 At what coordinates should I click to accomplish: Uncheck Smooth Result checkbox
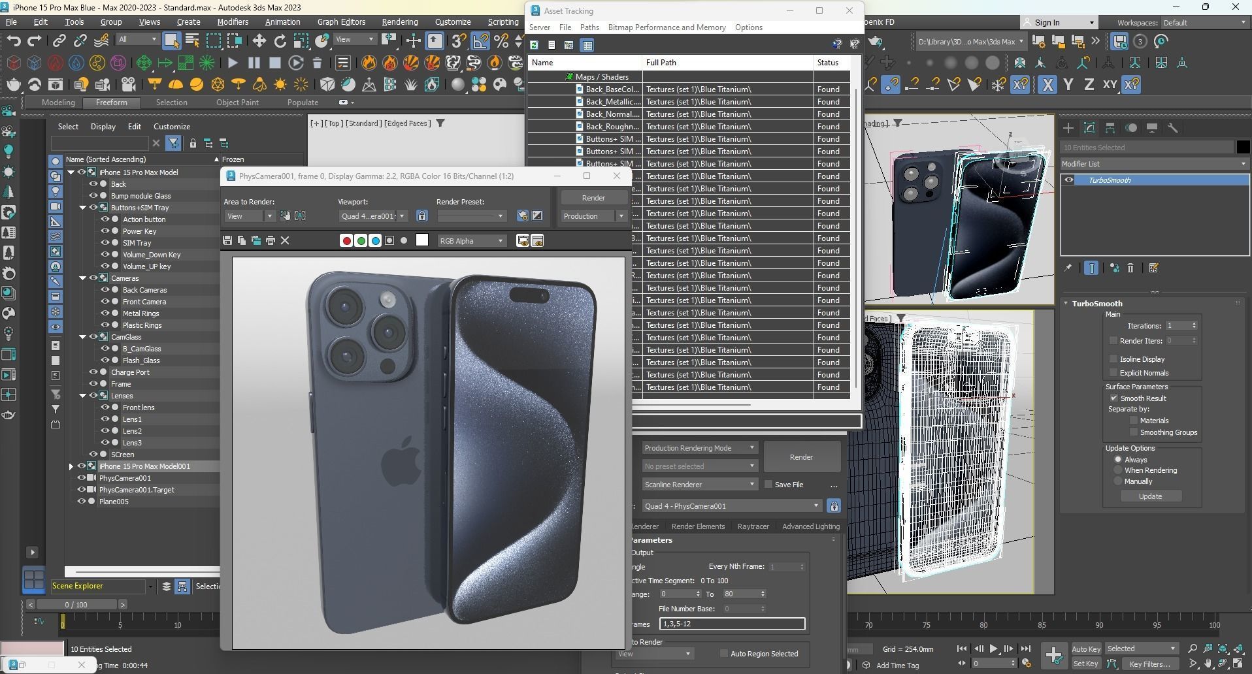point(1113,398)
